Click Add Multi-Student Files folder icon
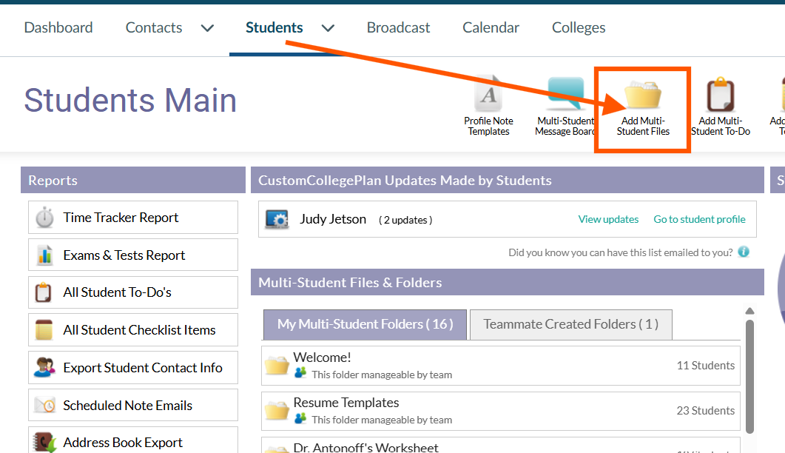 click(x=642, y=96)
